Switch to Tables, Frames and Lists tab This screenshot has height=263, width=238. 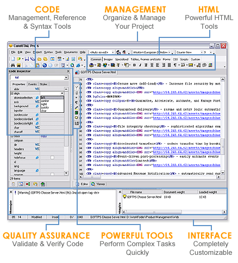pyautogui.click(x=146, y=59)
